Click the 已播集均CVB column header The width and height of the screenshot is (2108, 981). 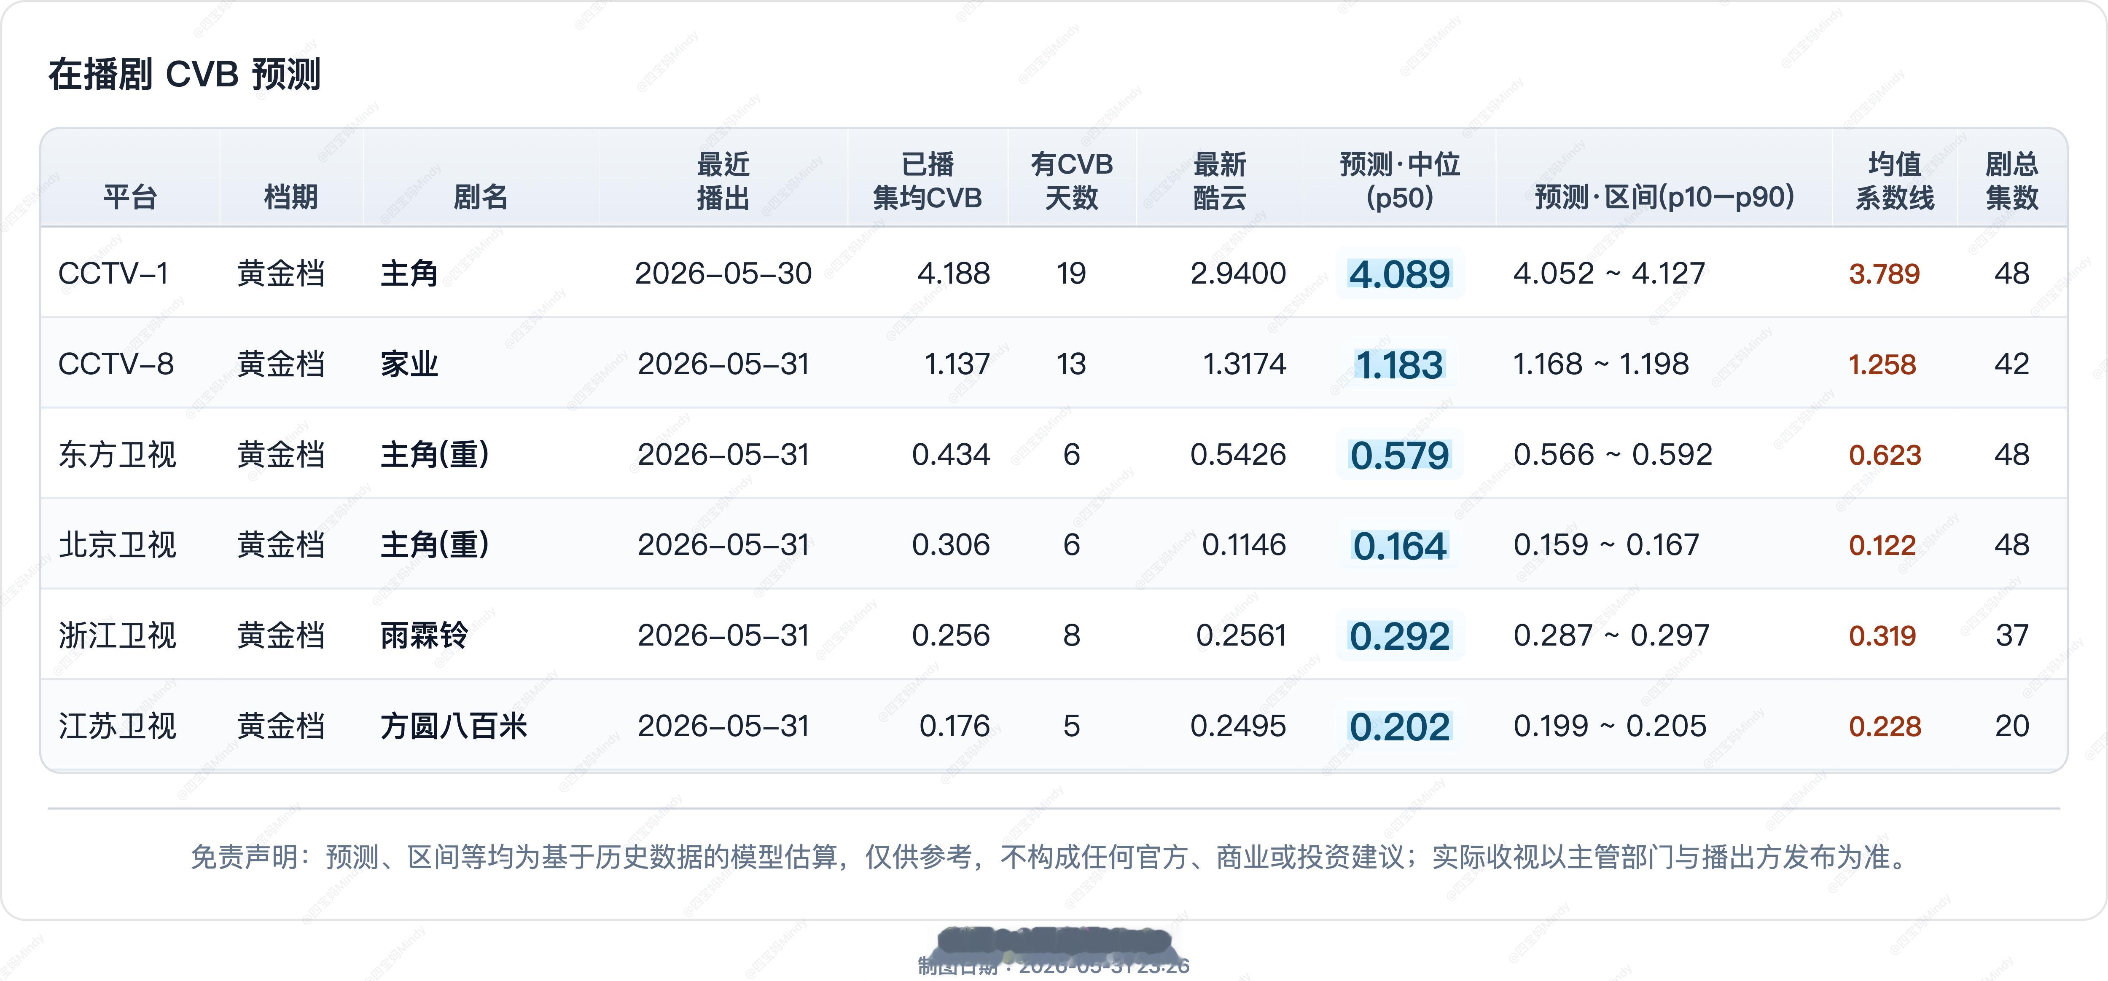[x=927, y=181]
